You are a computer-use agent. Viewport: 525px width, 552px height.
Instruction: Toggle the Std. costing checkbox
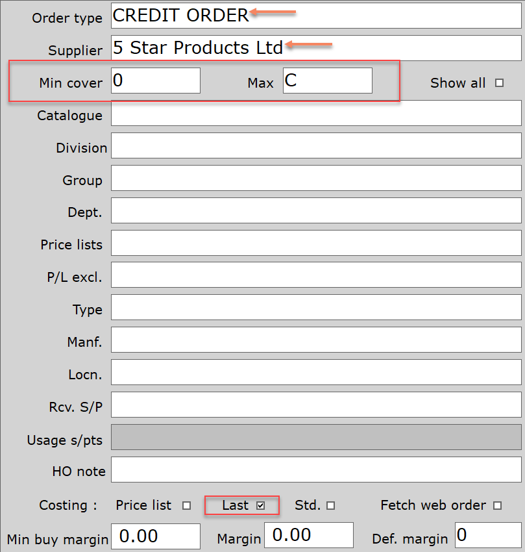(331, 505)
